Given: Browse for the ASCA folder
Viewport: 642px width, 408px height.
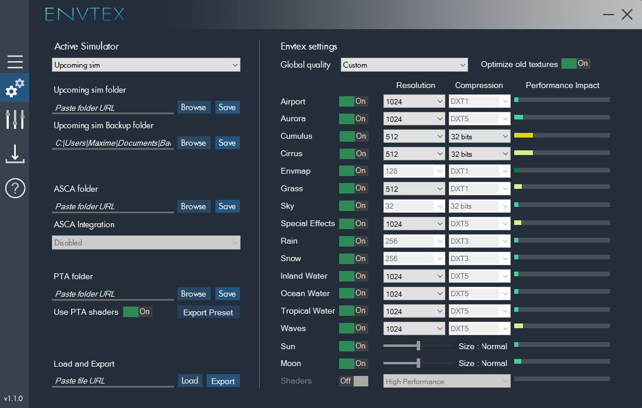Looking at the screenshot, I should pyautogui.click(x=193, y=206).
